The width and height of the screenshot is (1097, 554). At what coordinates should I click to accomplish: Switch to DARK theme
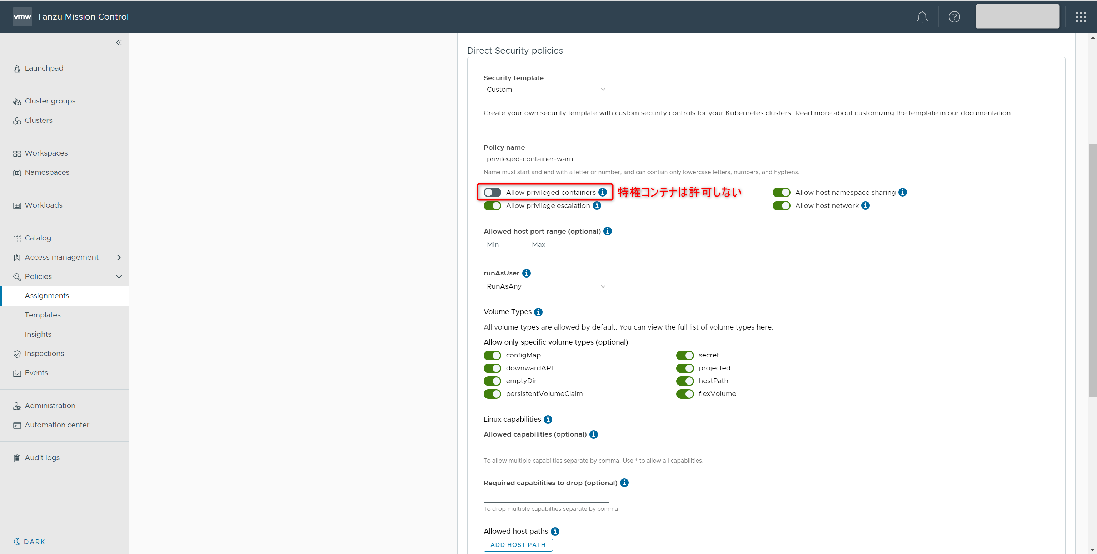(x=30, y=541)
